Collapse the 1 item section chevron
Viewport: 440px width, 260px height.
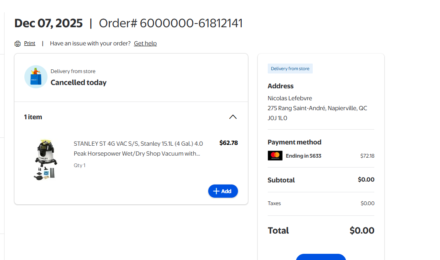click(x=233, y=117)
